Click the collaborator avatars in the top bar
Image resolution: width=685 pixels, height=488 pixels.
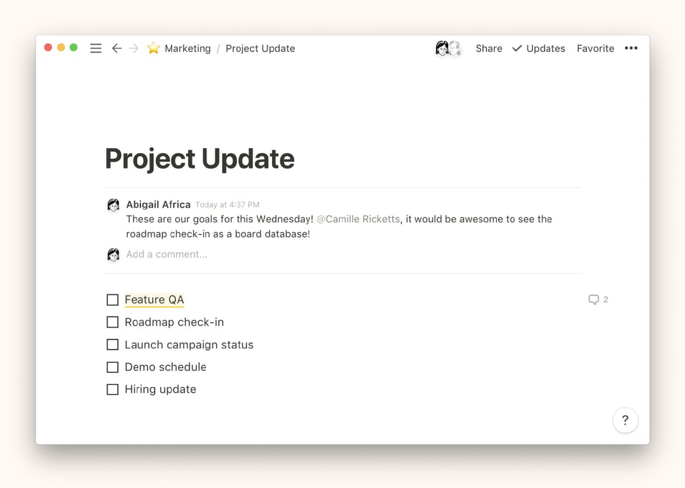448,48
